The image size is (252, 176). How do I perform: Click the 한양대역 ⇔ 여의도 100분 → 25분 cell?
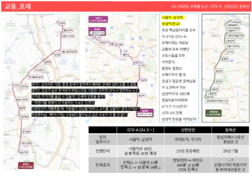(x=188, y=165)
